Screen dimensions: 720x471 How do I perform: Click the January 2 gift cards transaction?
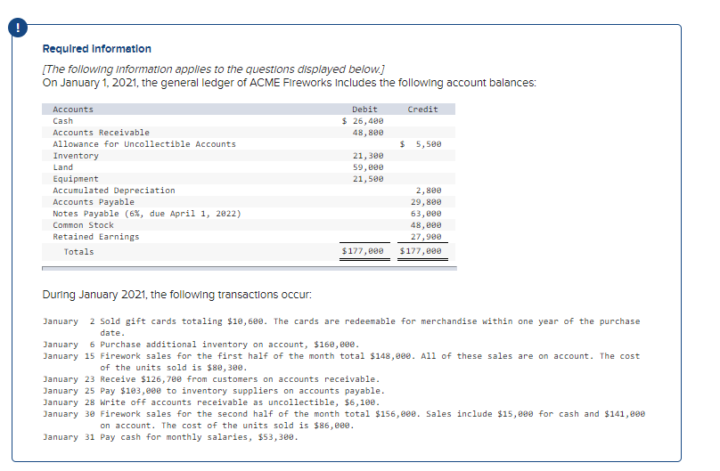pyautogui.click(x=341, y=327)
